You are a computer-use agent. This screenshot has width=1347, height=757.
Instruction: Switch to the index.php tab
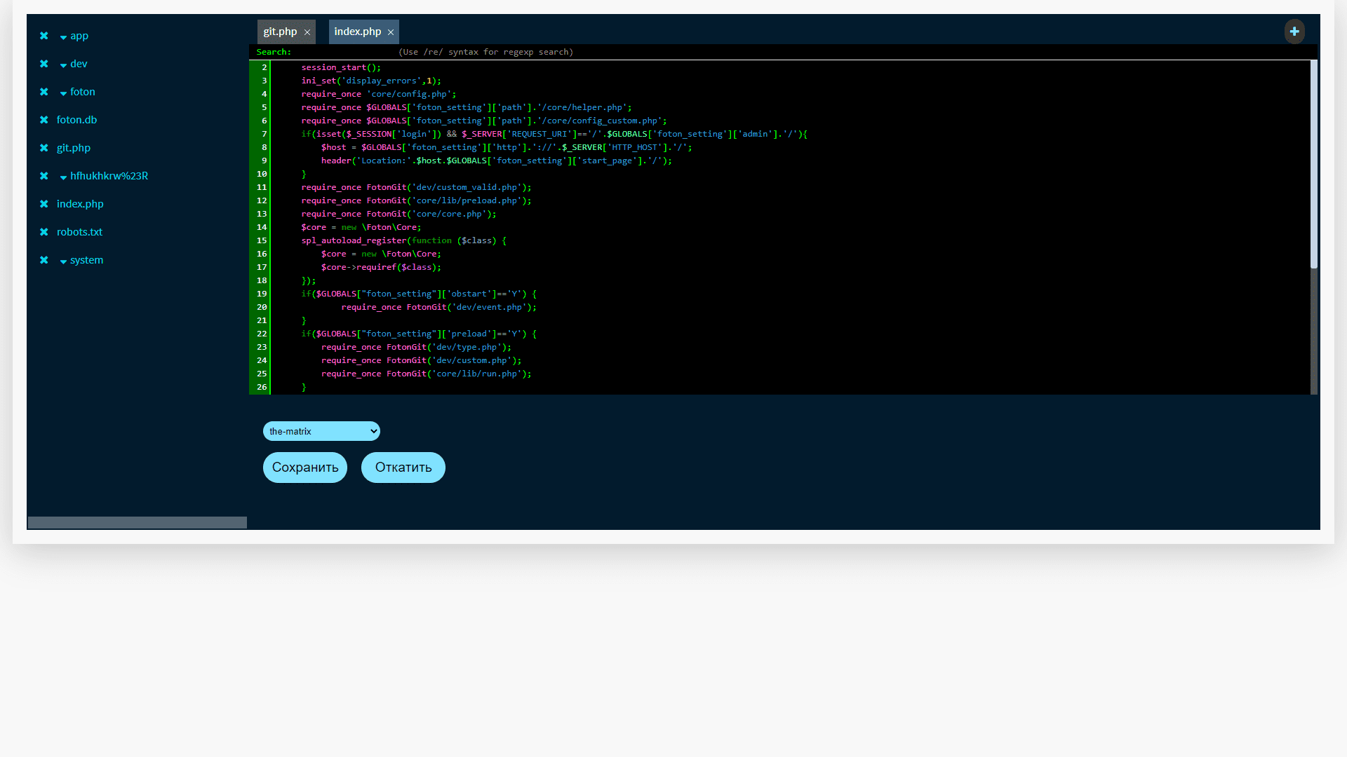pyautogui.click(x=357, y=32)
